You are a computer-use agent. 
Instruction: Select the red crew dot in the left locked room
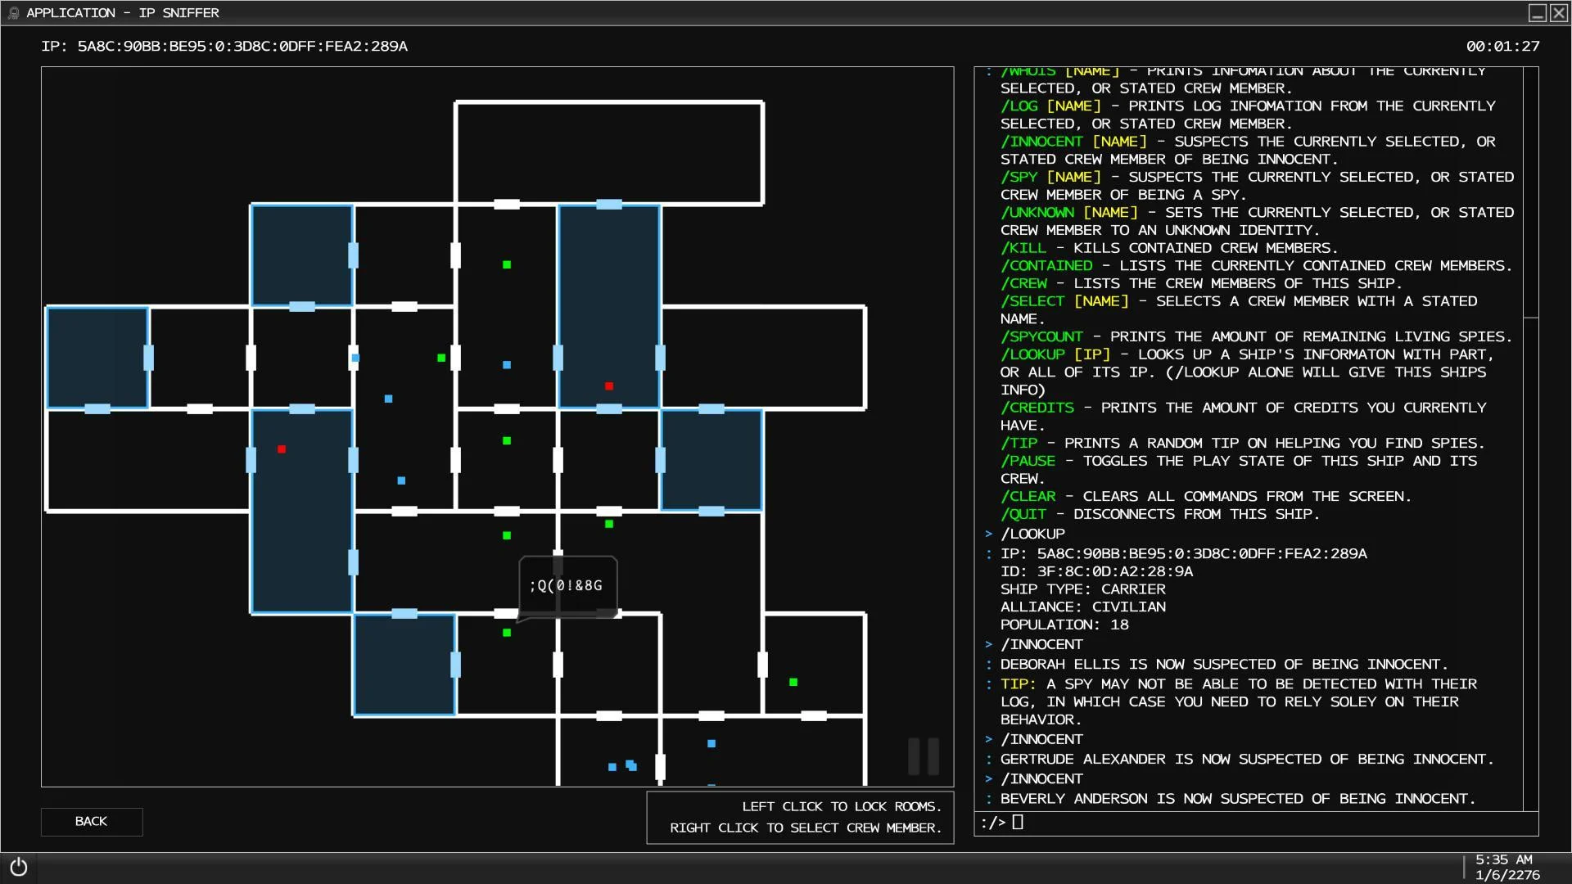[x=282, y=449]
